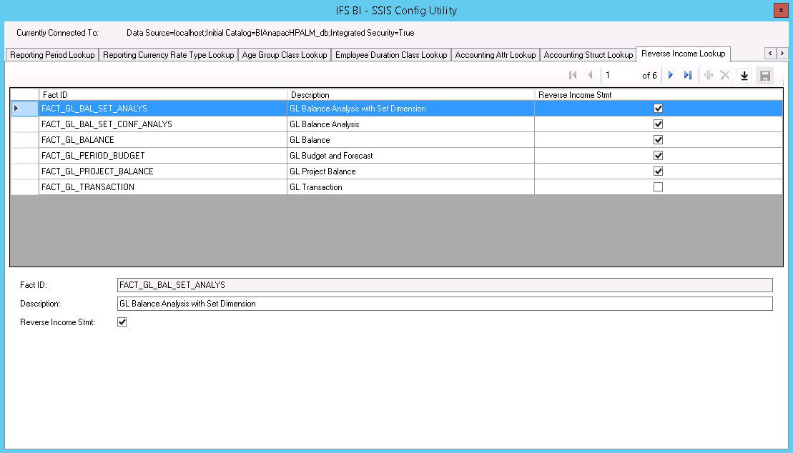Jump to the last record

[688, 75]
